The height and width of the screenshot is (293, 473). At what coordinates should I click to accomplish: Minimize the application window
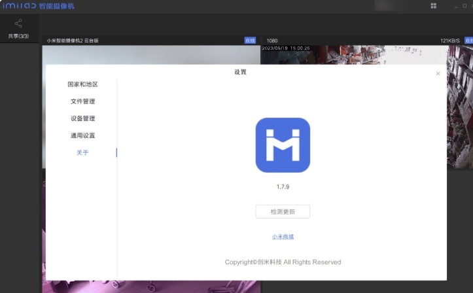(x=456, y=6)
